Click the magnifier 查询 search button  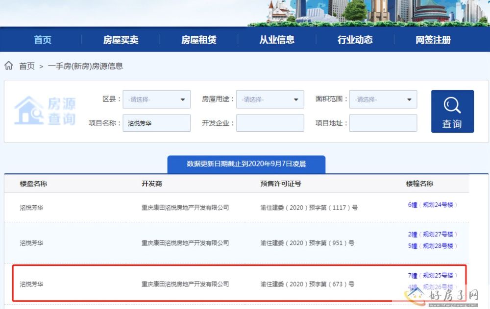pyautogui.click(x=452, y=111)
